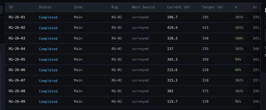Click surveyed source in RG-26-01 row

(140, 17)
